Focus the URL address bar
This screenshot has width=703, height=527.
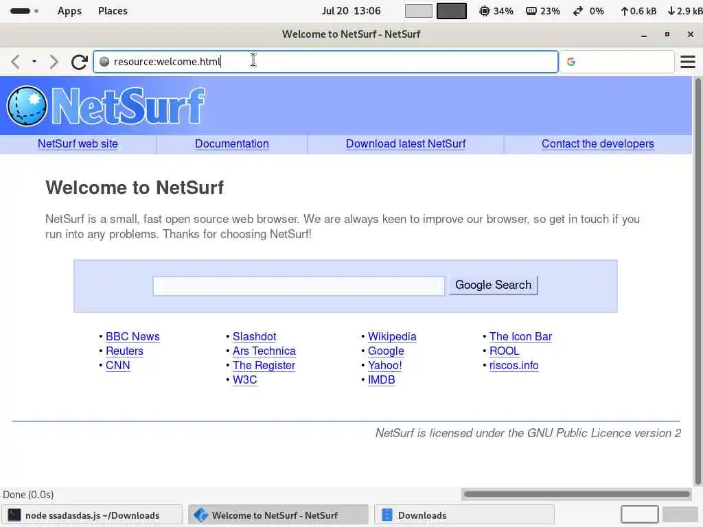click(x=325, y=61)
